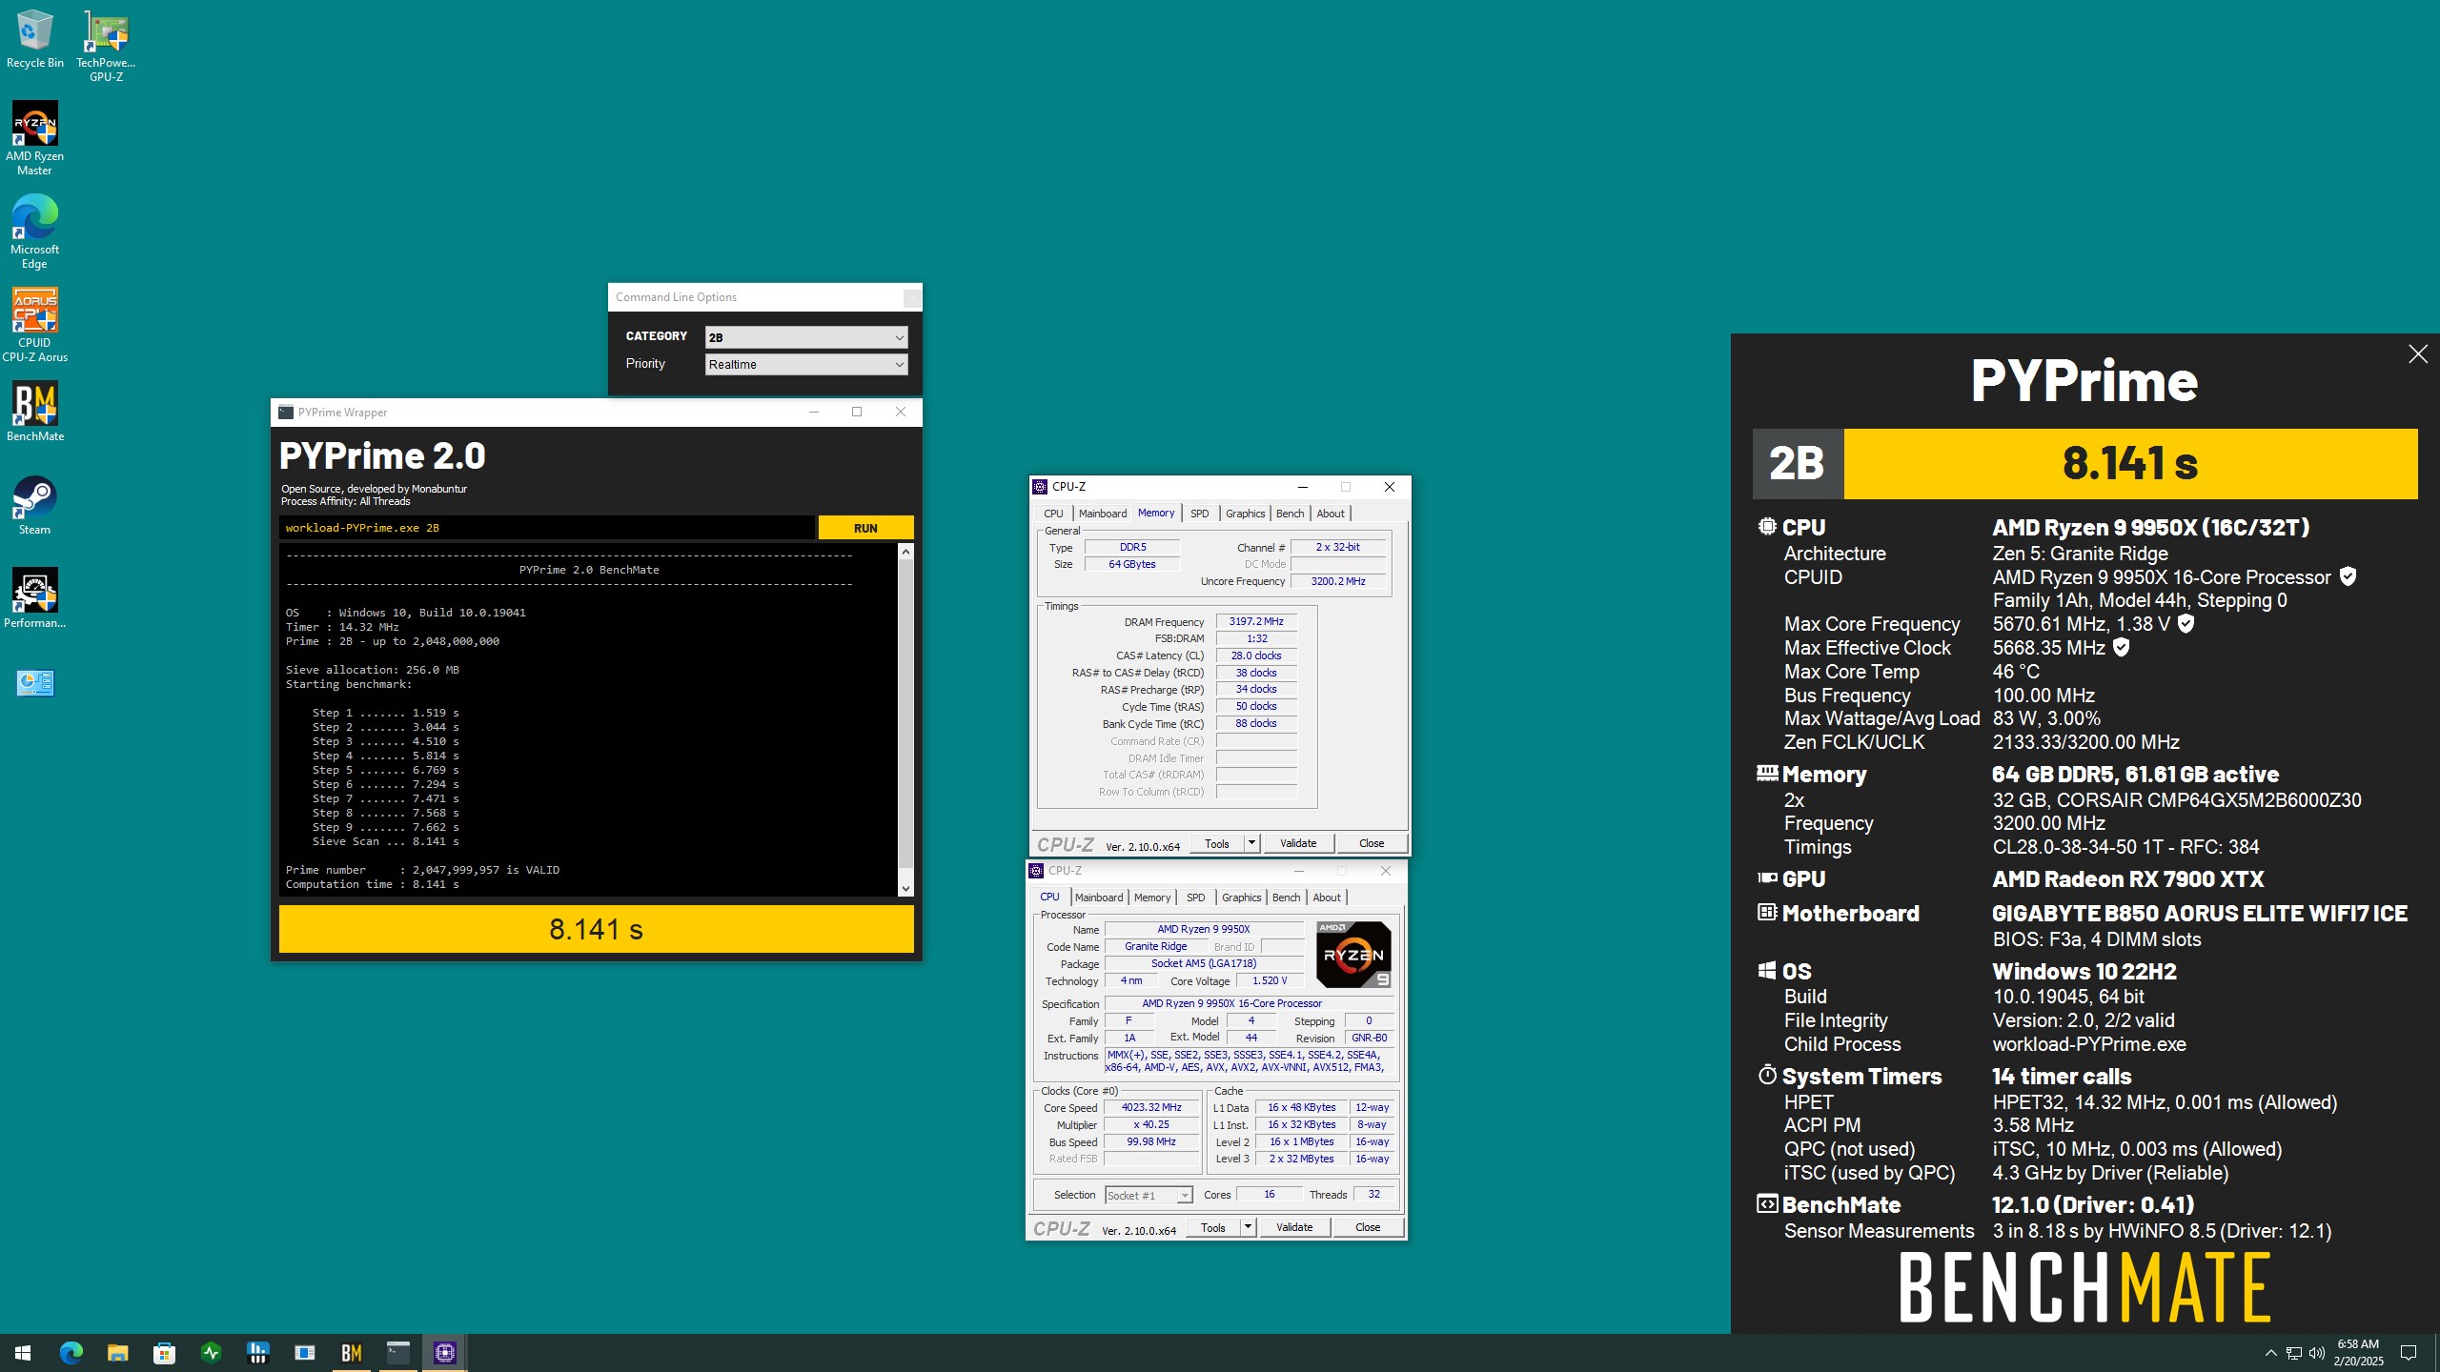Select Bench tab in processor CPU-Z window

(1286, 898)
